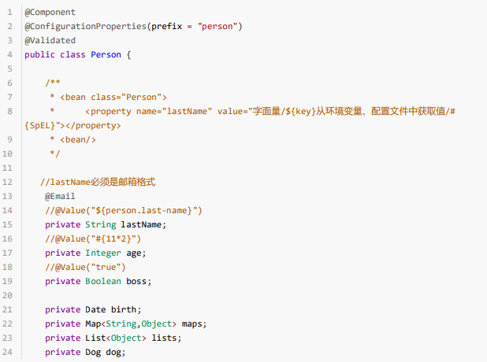This screenshot has height=362, width=487.
Task: Click line number 13 in gutter
Action: 7,196
